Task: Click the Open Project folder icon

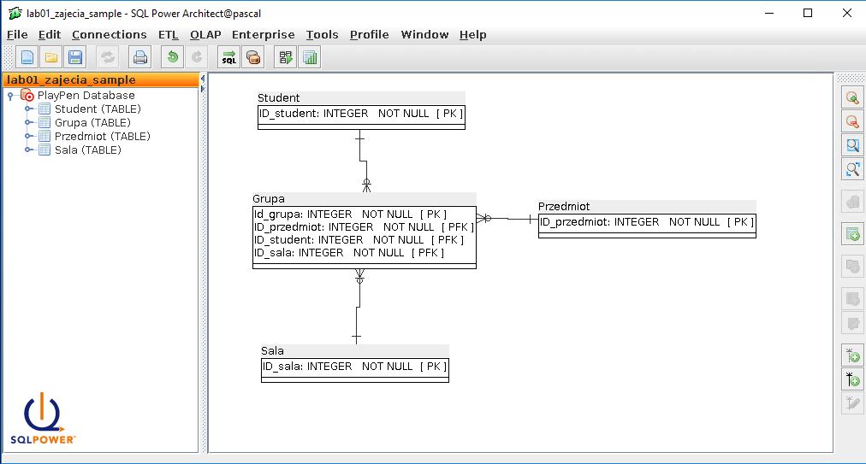Action: click(x=51, y=58)
